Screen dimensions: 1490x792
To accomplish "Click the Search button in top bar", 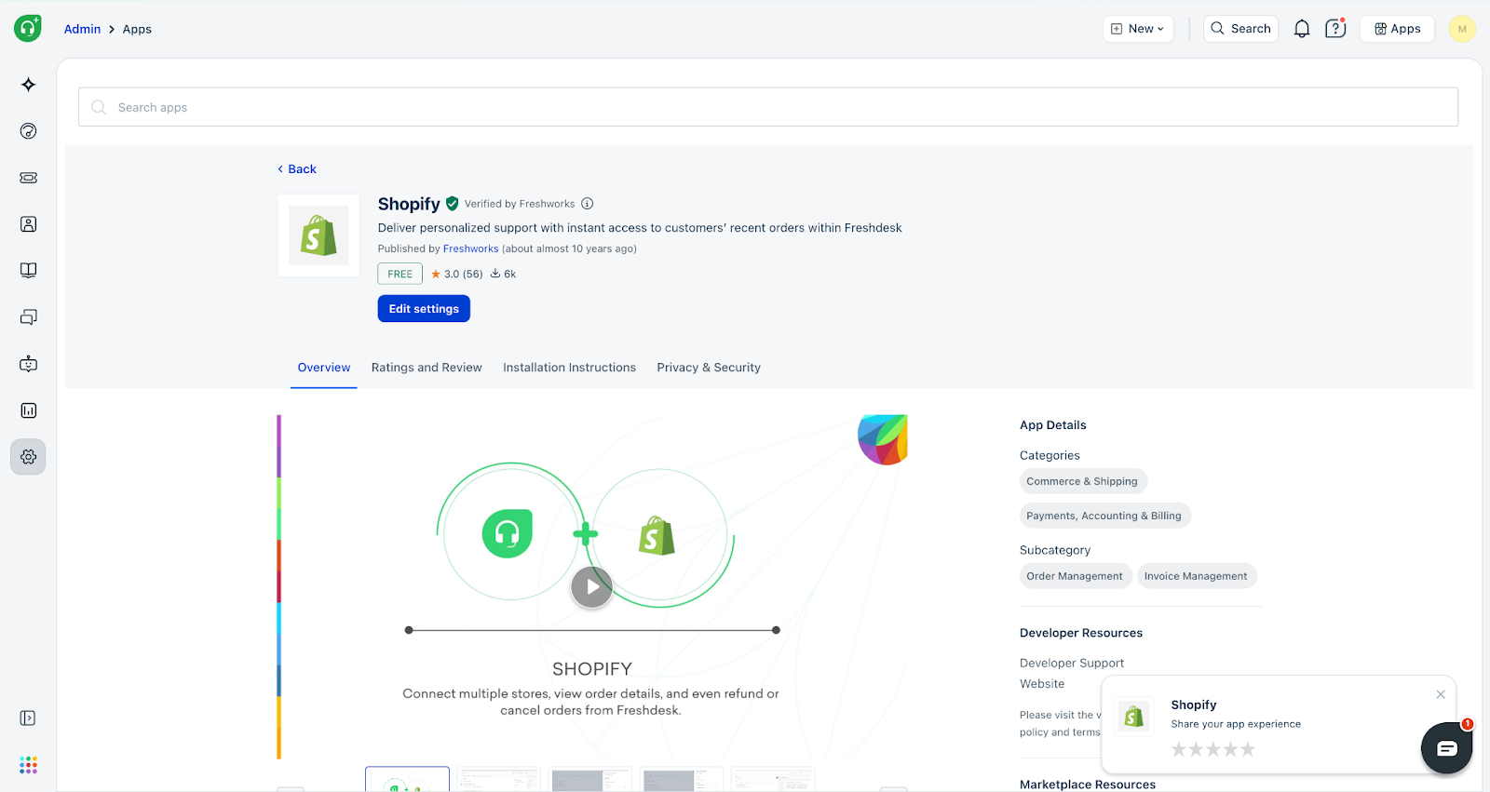I will (x=1240, y=29).
